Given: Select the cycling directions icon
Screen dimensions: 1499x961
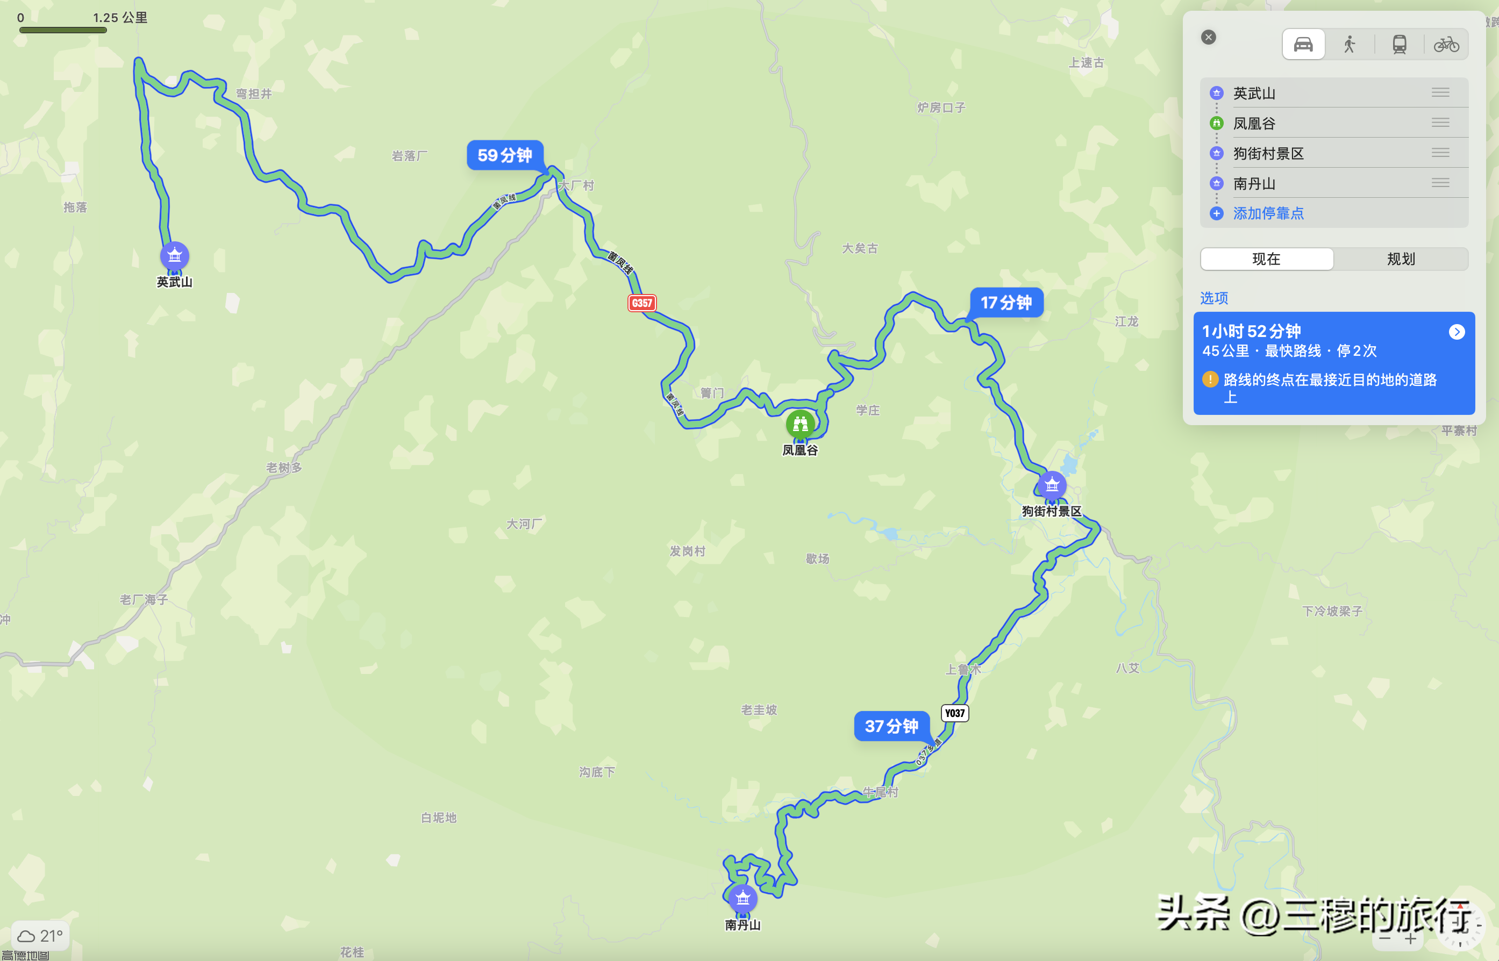Looking at the screenshot, I should pyautogui.click(x=1446, y=44).
